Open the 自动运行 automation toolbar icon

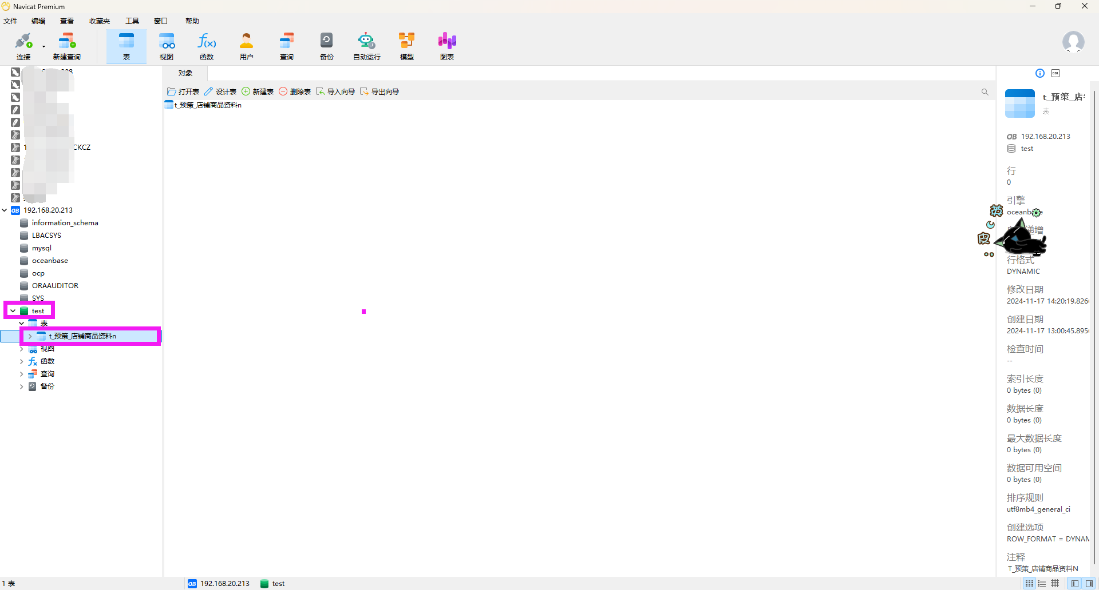[x=367, y=46]
